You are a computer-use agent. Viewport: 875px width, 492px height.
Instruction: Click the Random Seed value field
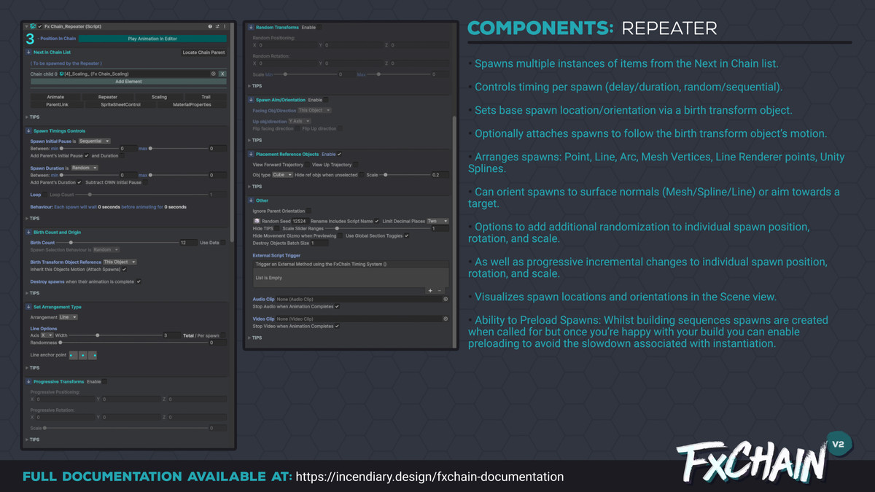pyautogui.click(x=300, y=221)
